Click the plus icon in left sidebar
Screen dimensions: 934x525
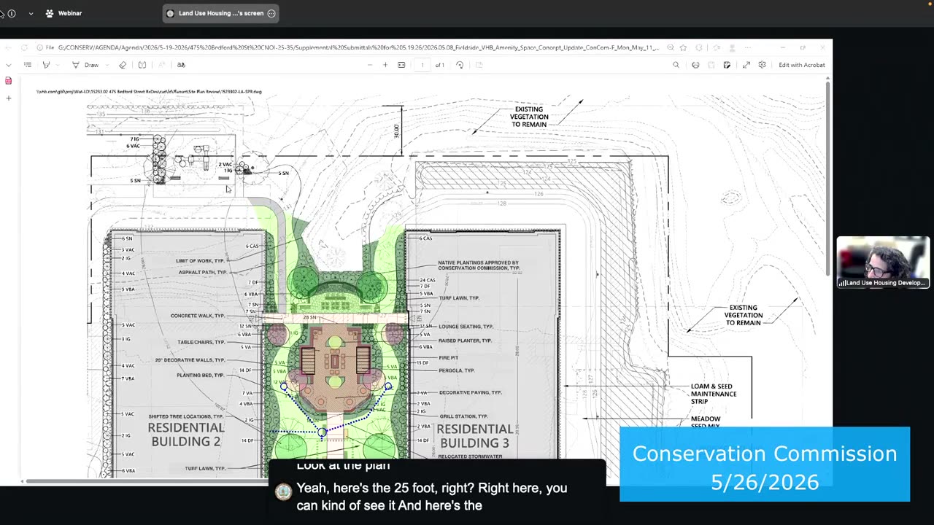pos(8,98)
